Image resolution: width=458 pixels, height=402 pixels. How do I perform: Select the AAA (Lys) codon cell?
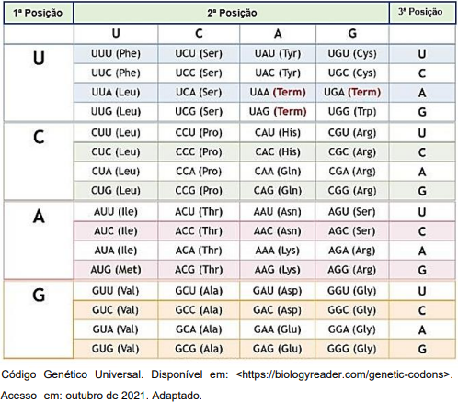278,251
